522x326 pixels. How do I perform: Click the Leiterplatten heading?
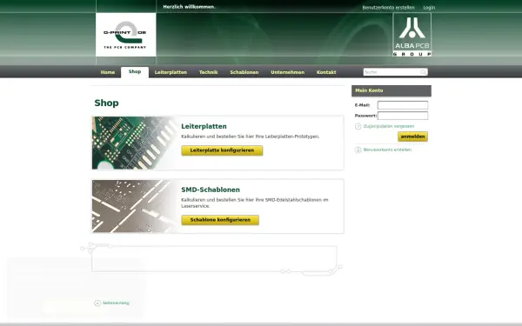click(x=204, y=126)
